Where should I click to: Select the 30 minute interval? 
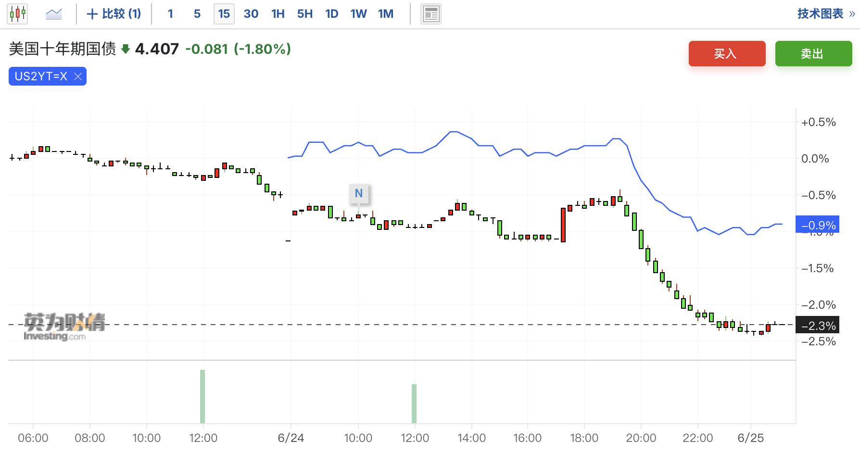tap(251, 13)
